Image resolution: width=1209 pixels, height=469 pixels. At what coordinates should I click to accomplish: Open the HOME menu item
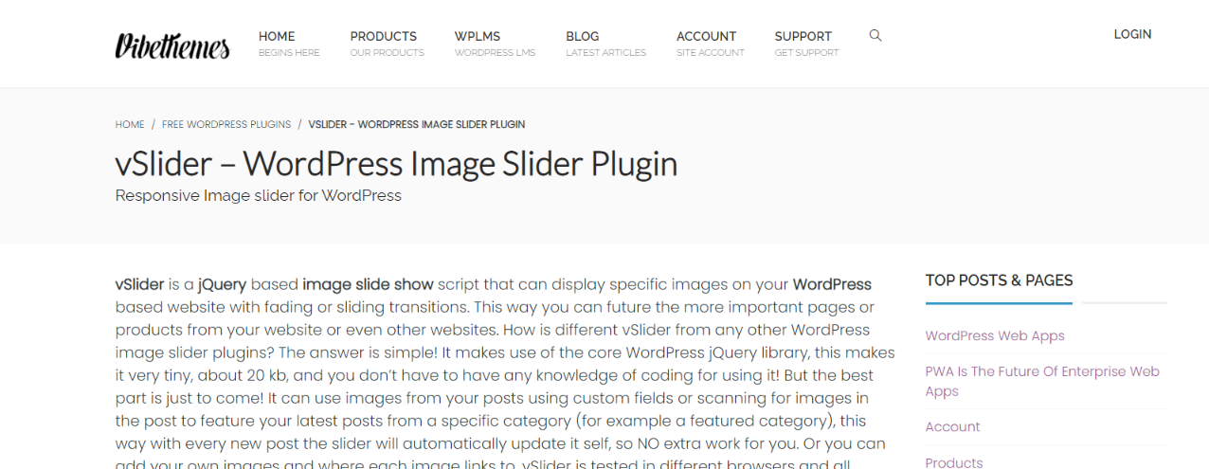click(289, 44)
